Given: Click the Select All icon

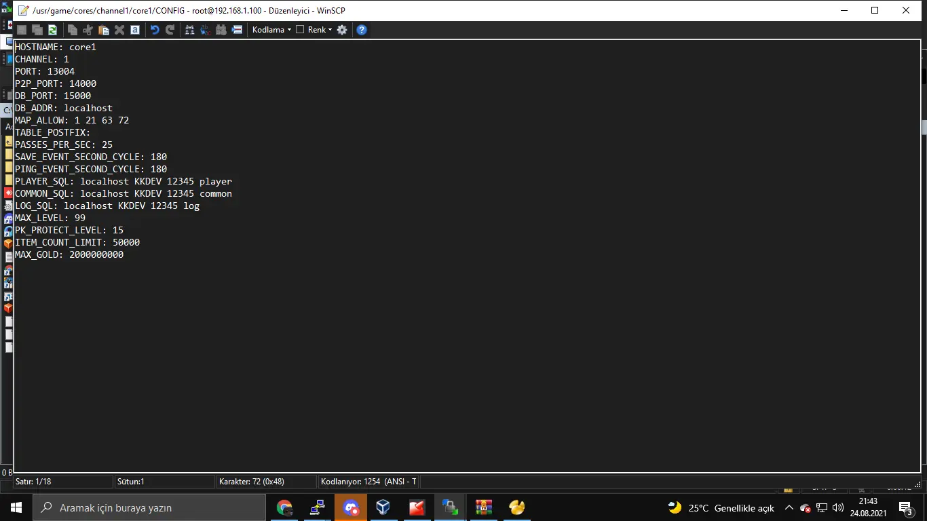Looking at the screenshot, I should (x=135, y=30).
